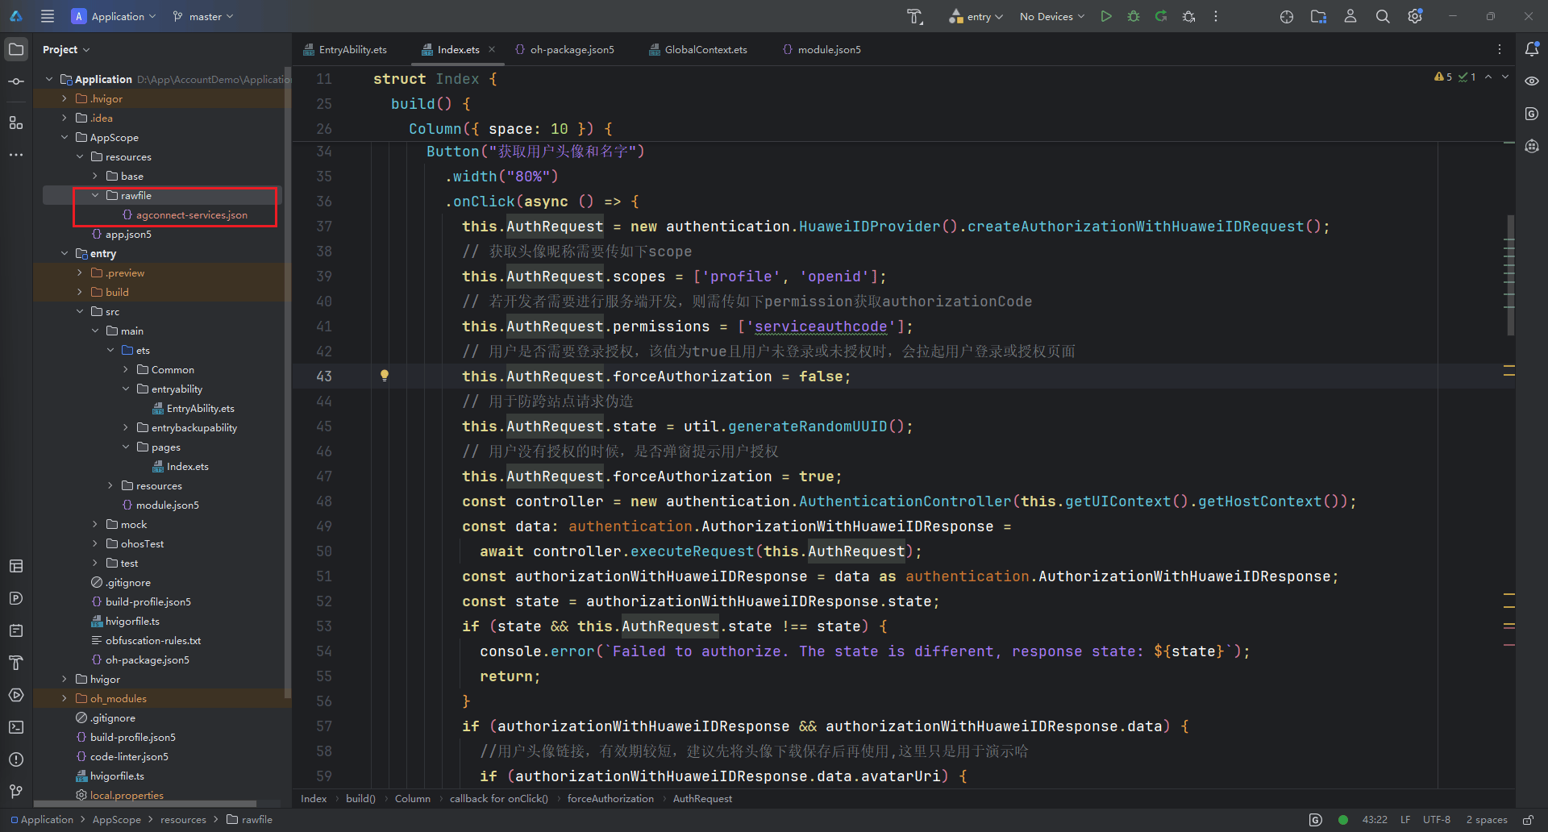Open the Terminal tool window

(x=16, y=727)
